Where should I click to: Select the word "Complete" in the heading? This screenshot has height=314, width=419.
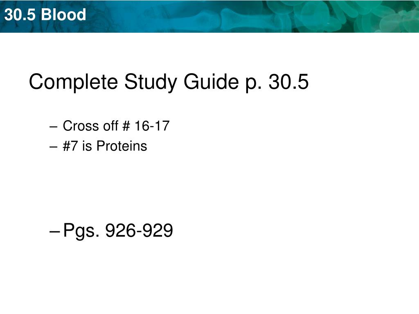pyautogui.click(x=73, y=83)
